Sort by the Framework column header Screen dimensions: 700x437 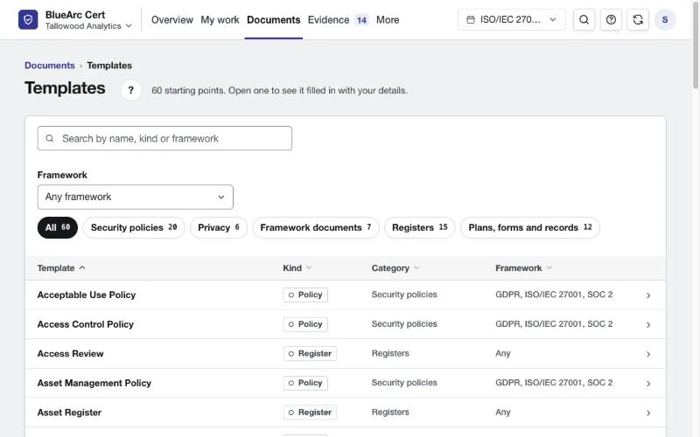coord(523,268)
